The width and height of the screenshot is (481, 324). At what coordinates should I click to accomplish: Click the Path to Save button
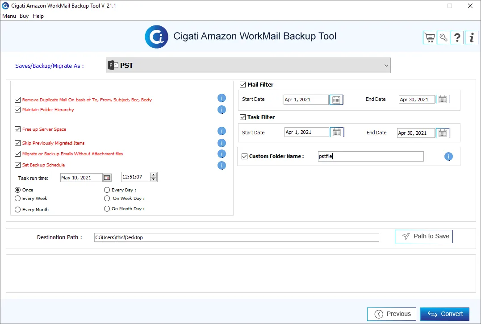[424, 237]
